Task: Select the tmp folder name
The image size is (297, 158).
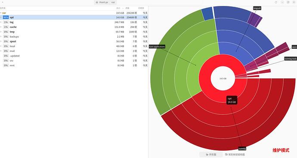Action: click(x=12, y=32)
